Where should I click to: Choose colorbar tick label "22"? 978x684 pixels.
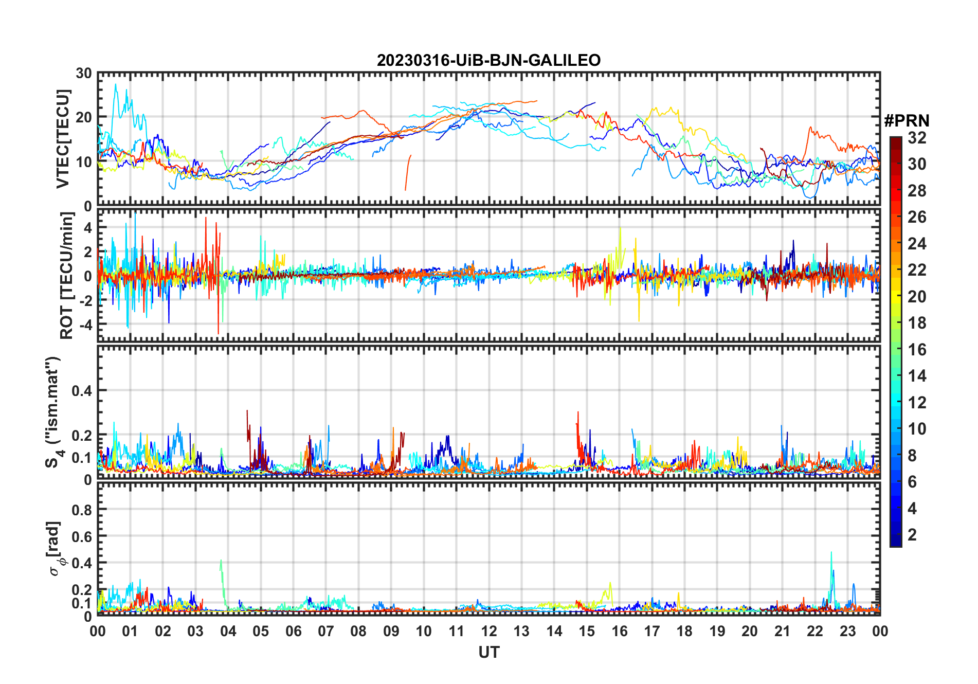point(917,270)
